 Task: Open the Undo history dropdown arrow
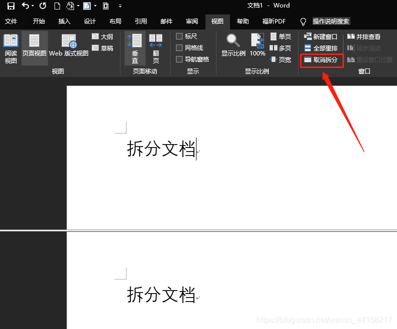(x=32, y=6)
